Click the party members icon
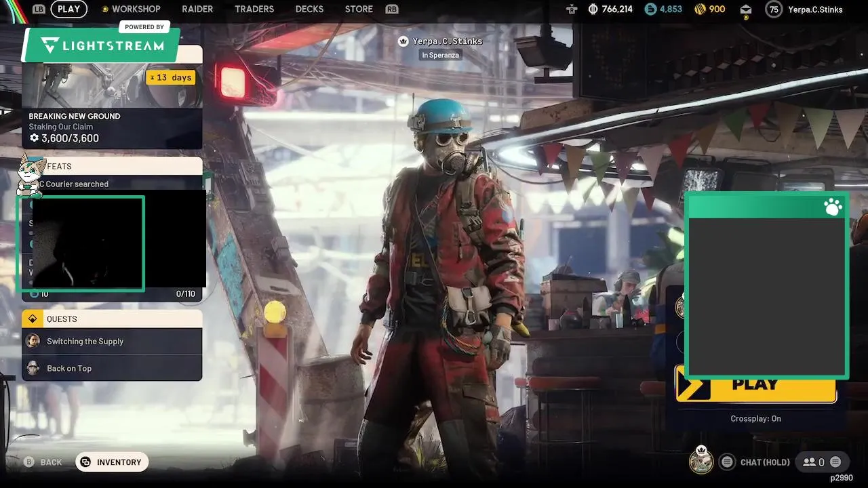Image resolution: width=868 pixels, height=488 pixels. tap(809, 462)
